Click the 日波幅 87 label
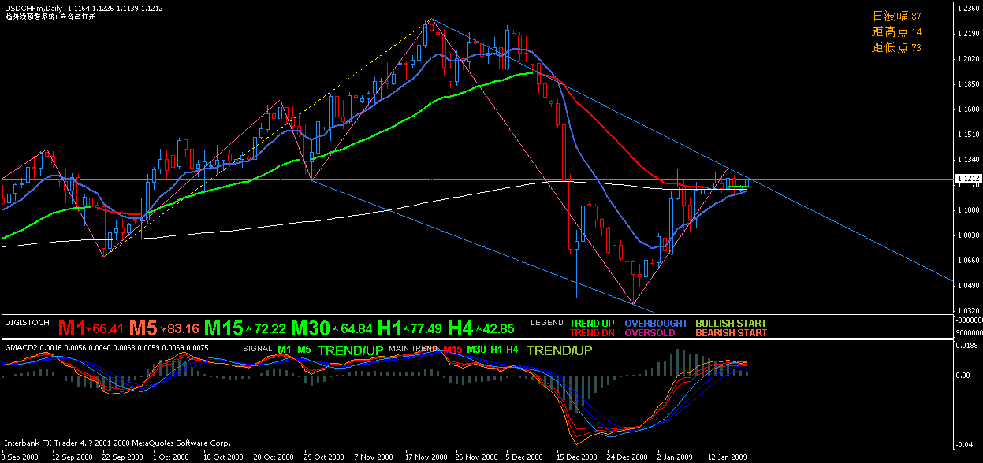 [896, 16]
